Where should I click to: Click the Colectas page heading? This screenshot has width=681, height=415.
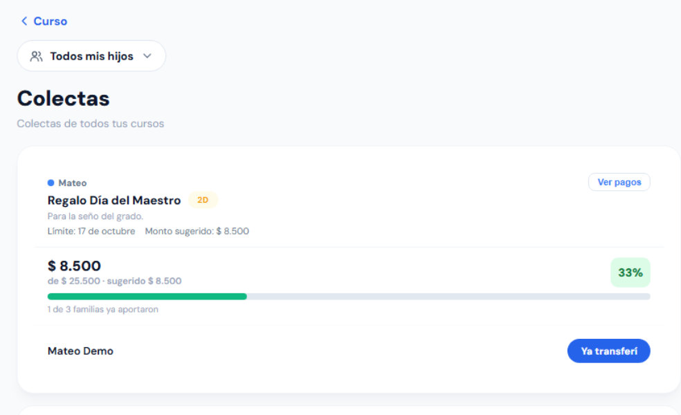coord(64,98)
